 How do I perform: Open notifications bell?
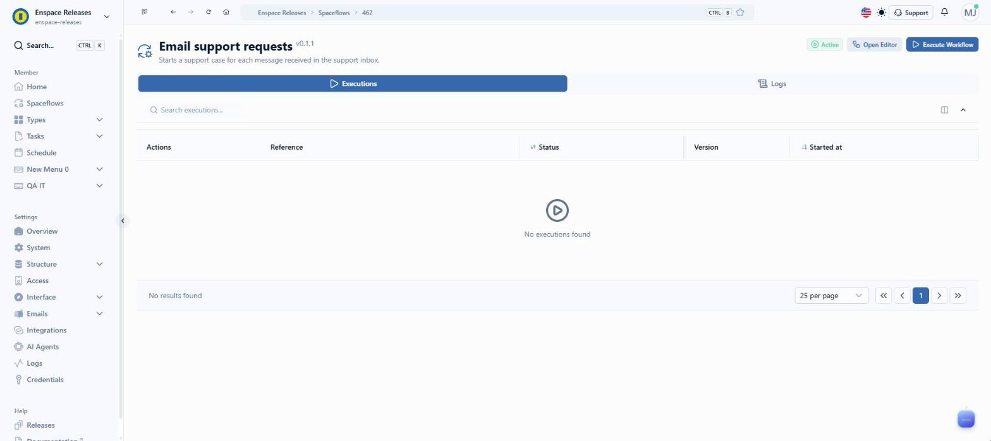944,12
